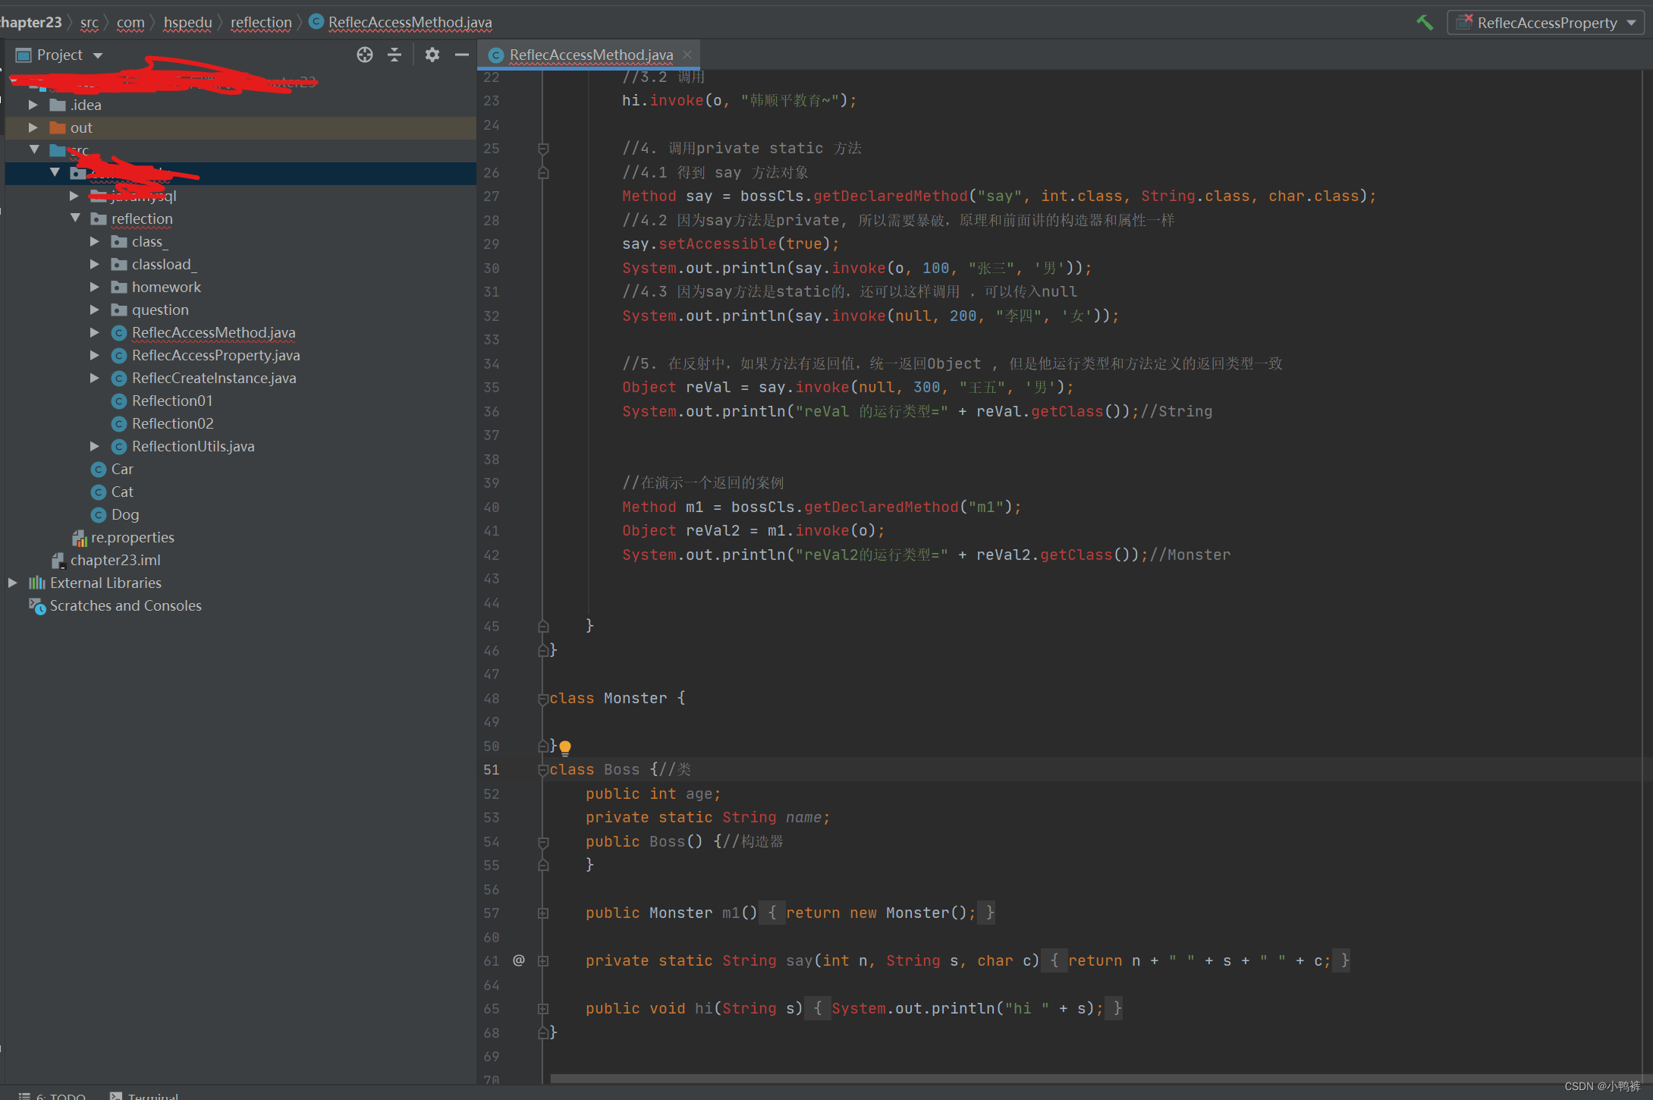
Task: Toggle code fold at class Monster line
Action: click(x=543, y=699)
